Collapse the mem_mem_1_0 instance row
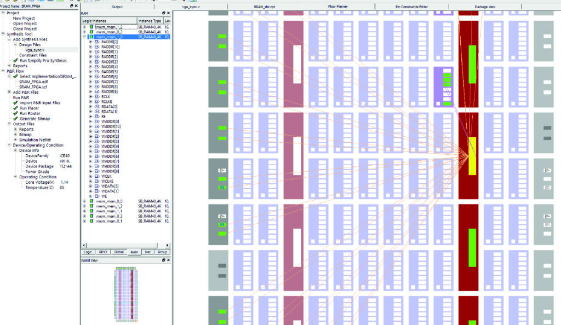Viewport: 561px width, 325px height. 84,37
